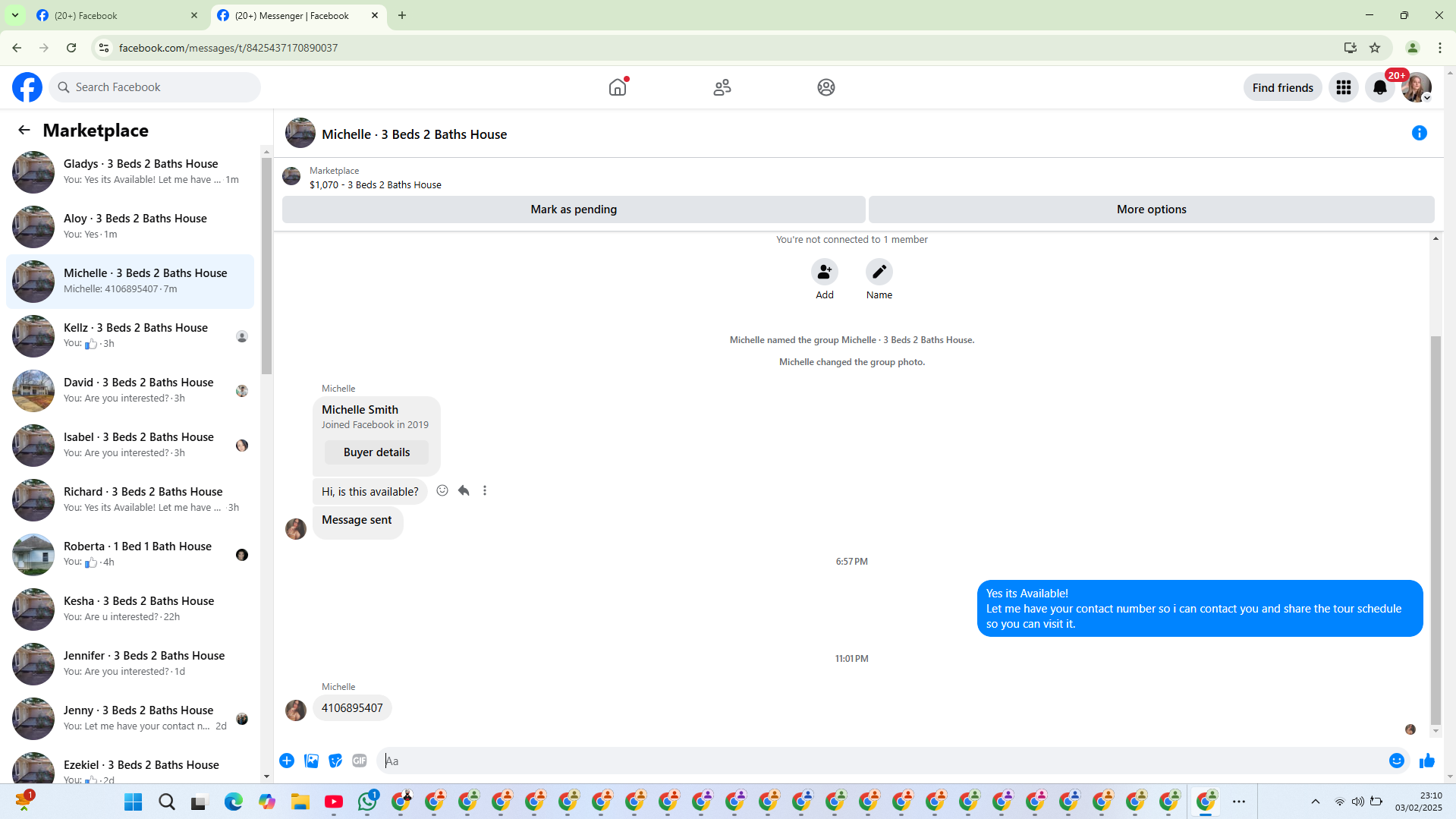Open WhatsApp from the taskbar
Screen dimensions: 1456x819
tap(367, 802)
